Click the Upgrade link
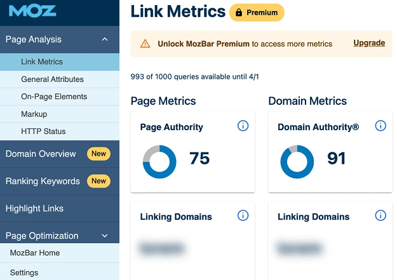Viewport: 397px width, 280px height. coord(369,43)
